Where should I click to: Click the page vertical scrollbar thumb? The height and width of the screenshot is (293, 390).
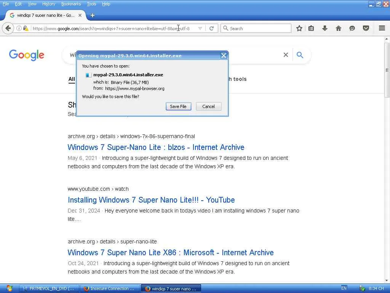[x=387, y=70]
